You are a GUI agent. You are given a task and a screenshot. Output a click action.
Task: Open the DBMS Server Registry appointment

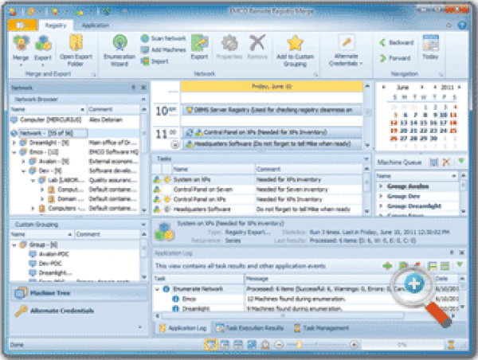tap(272, 110)
